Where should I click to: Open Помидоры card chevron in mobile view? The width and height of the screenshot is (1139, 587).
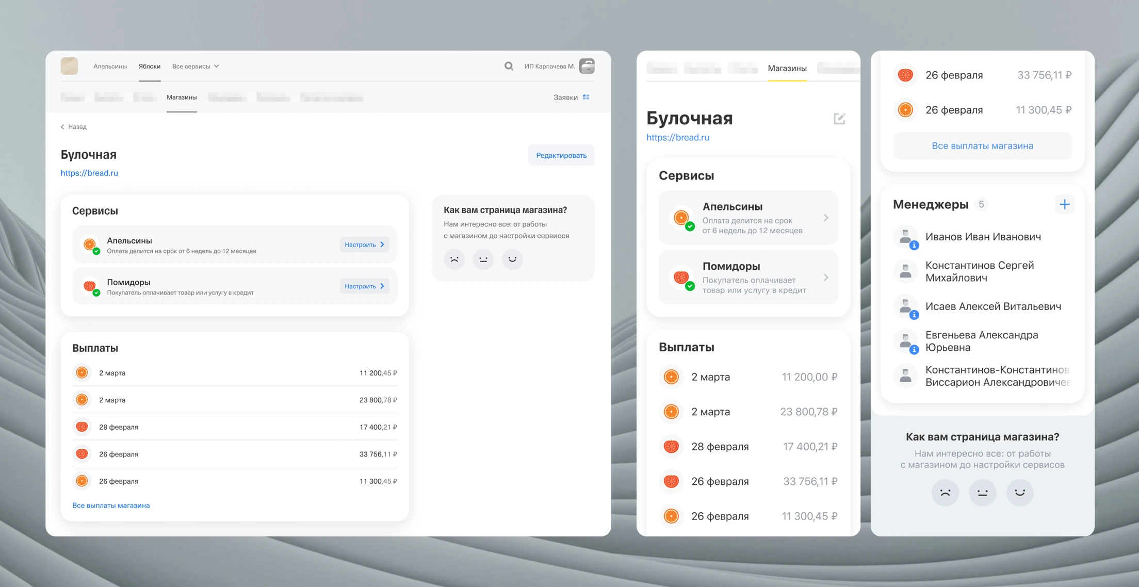click(x=826, y=278)
